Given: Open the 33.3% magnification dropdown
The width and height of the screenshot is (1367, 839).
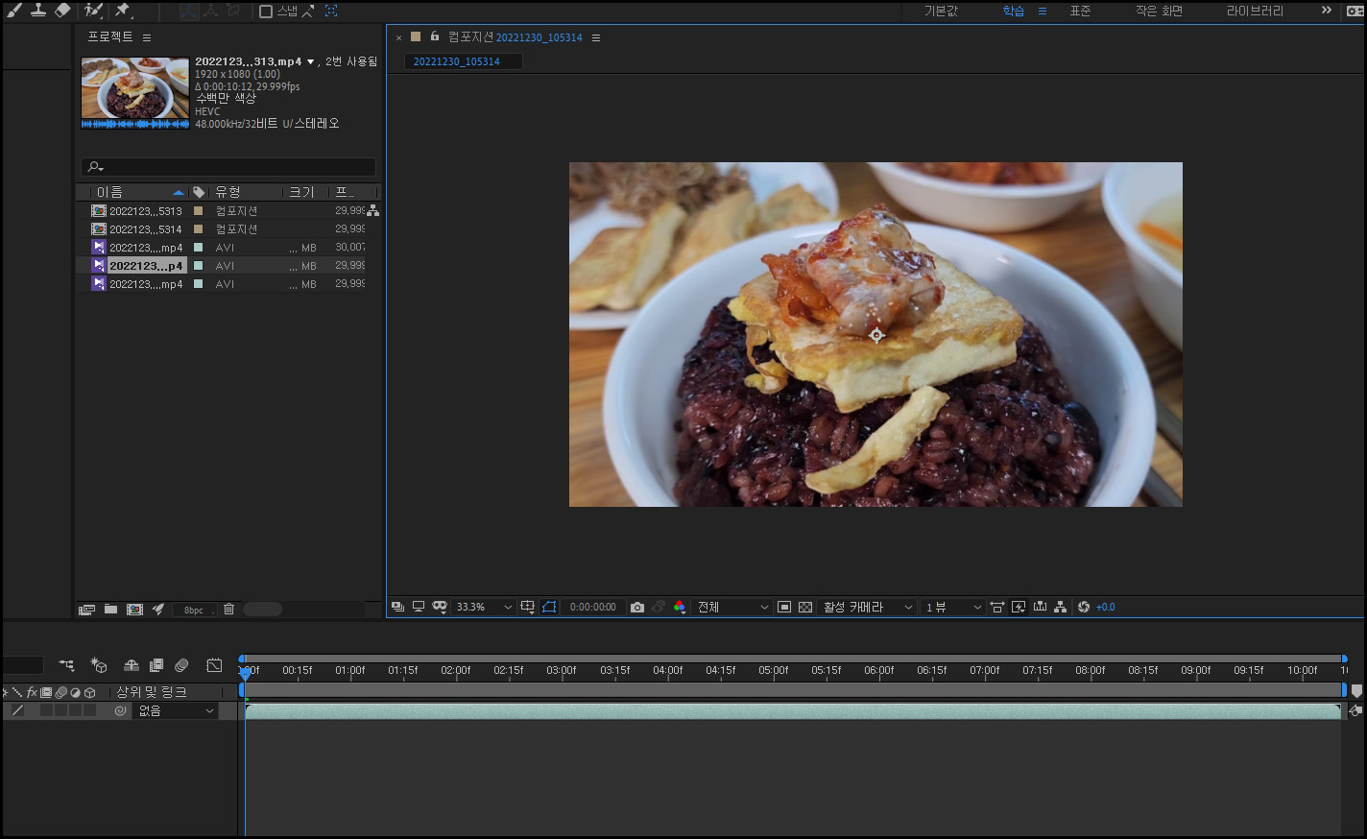Looking at the screenshot, I should point(484,607).
